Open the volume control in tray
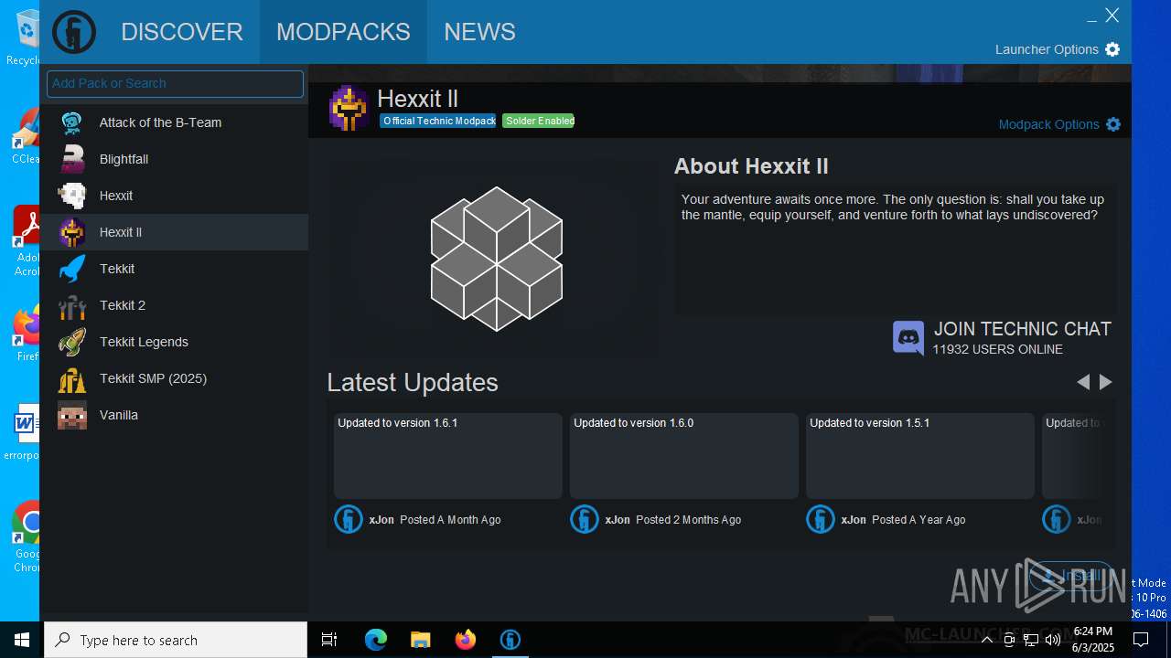Screen dimensions: 1171x658 (1053, 640)
